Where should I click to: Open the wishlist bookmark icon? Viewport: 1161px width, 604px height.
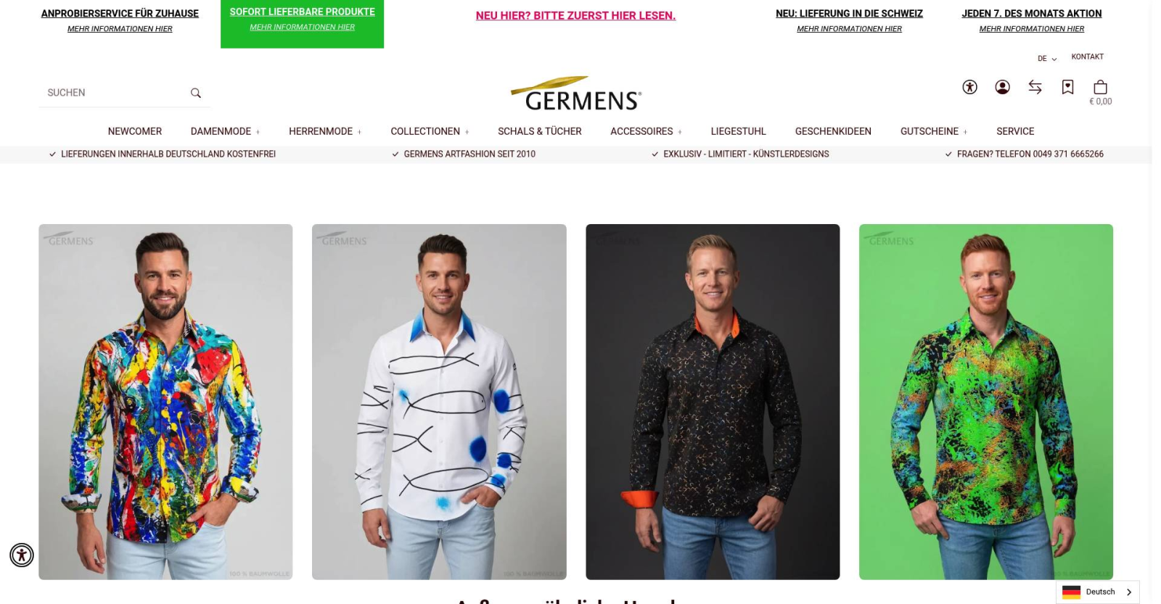tap(1067, 87)
